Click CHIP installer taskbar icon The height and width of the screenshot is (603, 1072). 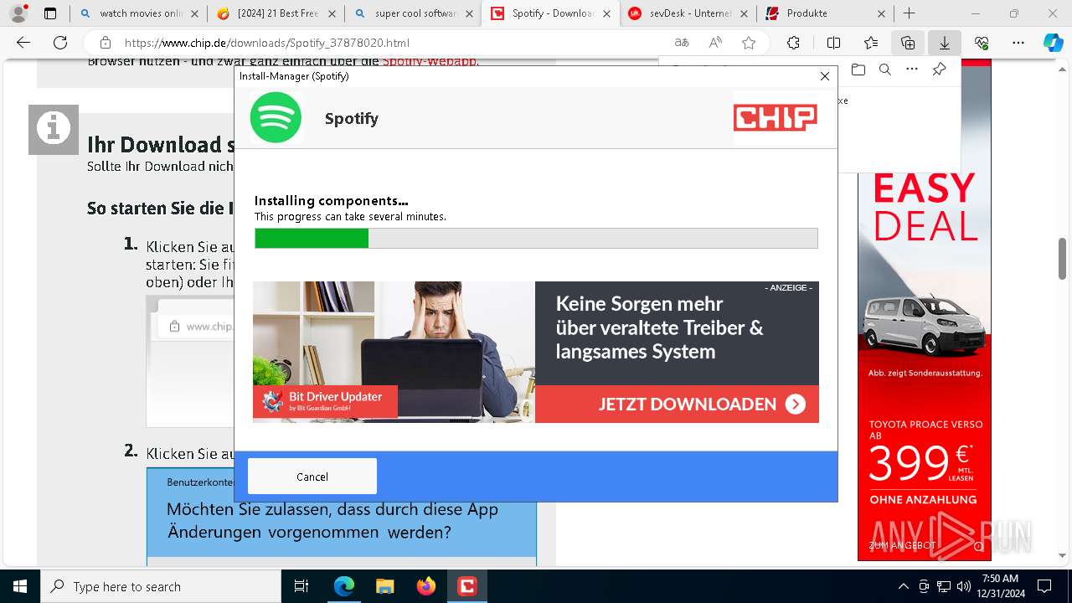click(466, 586)
